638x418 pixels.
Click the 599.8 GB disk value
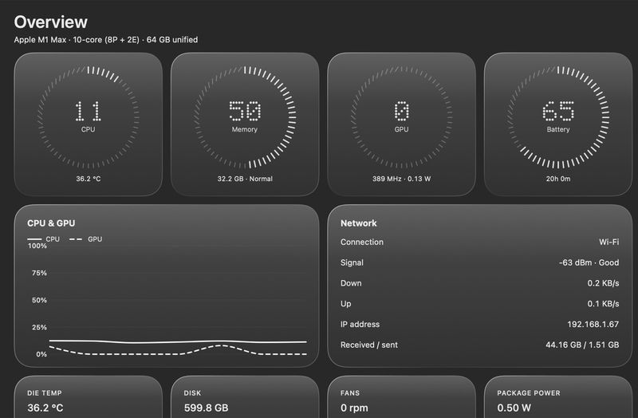206,408
